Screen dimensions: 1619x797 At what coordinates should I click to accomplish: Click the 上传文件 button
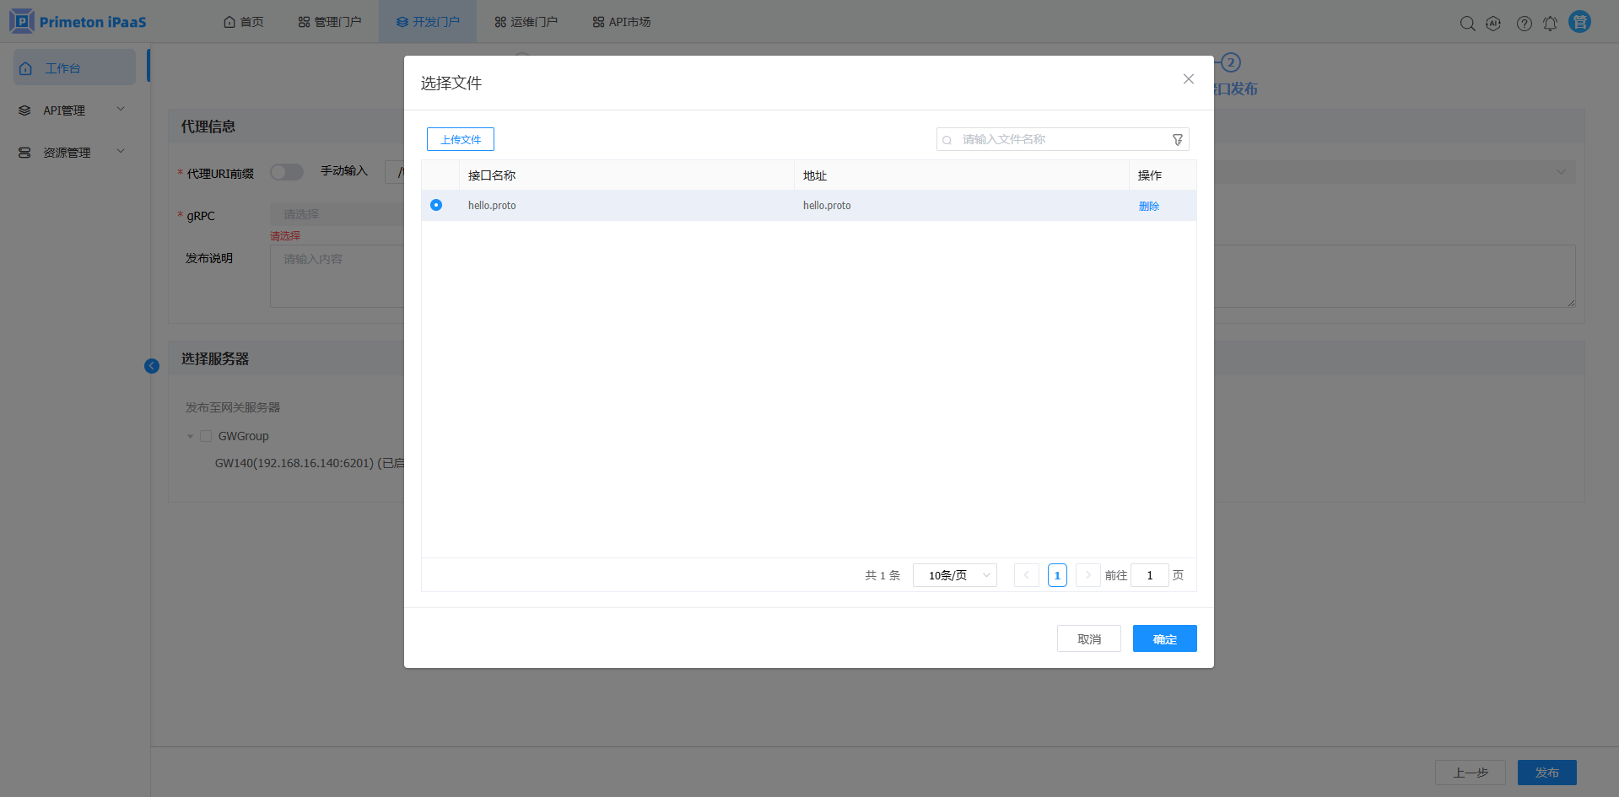coord(460,139)
